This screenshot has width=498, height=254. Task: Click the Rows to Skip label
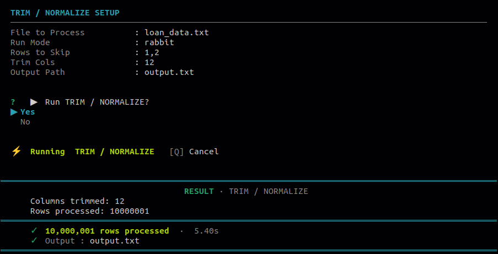(x=40, y=52)
